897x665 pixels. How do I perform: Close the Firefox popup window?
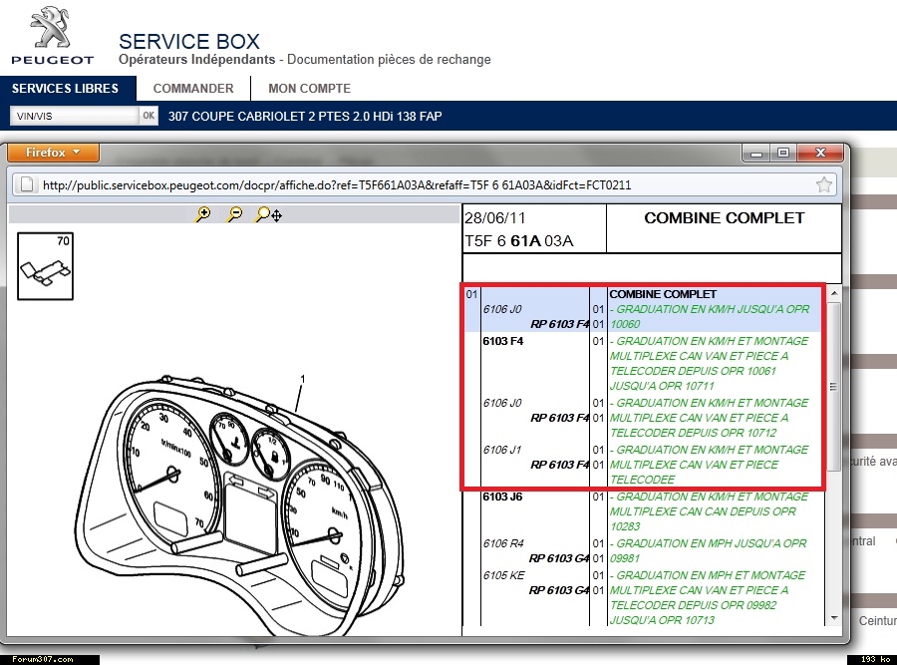pyautogui.click(x=820, y=153)
